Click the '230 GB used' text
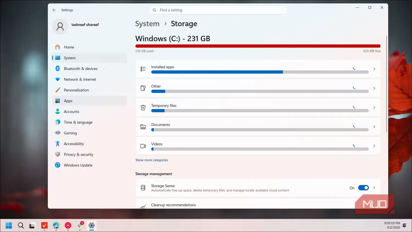The height and width of the screenshot is (232, 412). [144, 51]
